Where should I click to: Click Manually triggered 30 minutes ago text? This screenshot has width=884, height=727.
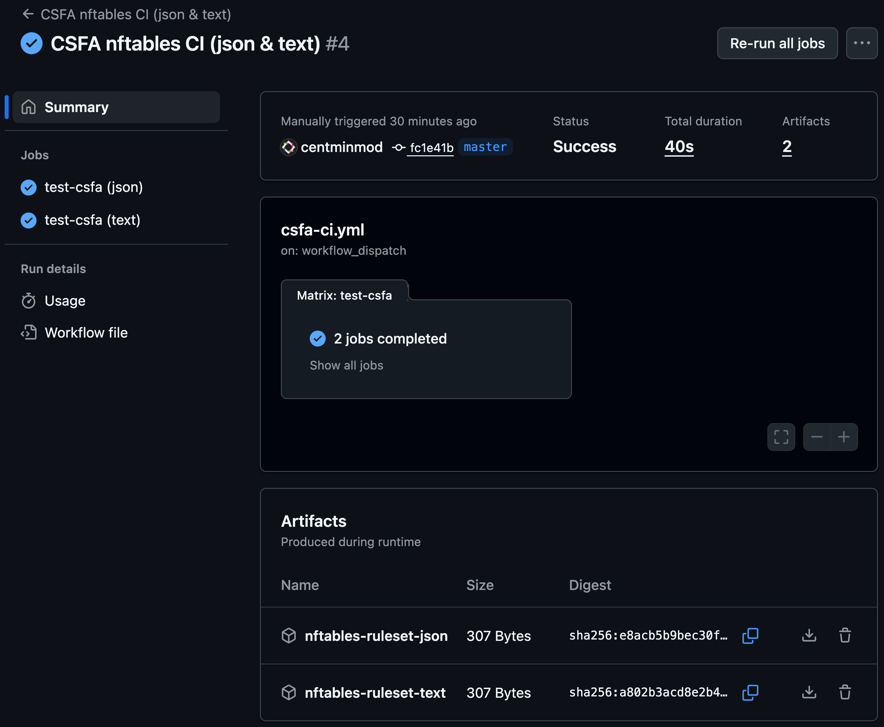(x=379, y=121)
